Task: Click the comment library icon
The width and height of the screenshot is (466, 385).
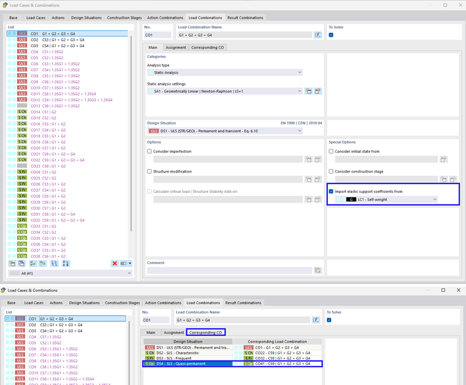Action: [318, 270]
